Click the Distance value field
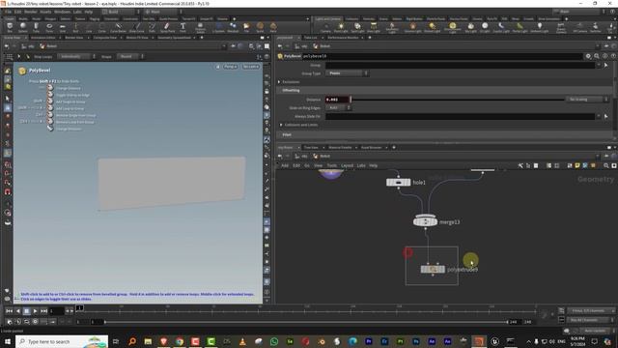 pyautogui.click(x=337, y=100)
